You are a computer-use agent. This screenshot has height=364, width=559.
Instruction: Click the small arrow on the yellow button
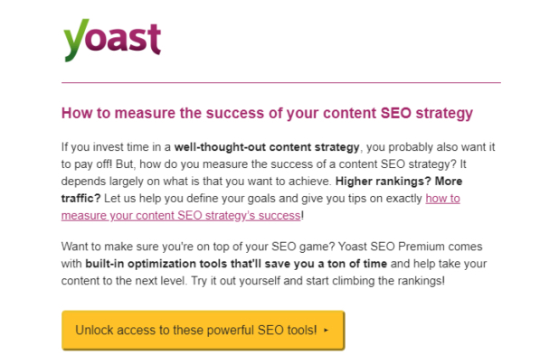click(x=326, y=331)
